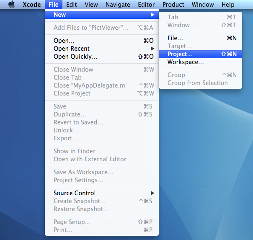Choose Close Project
The width and height of the screenshot is (253, 240).
point(102,93)
